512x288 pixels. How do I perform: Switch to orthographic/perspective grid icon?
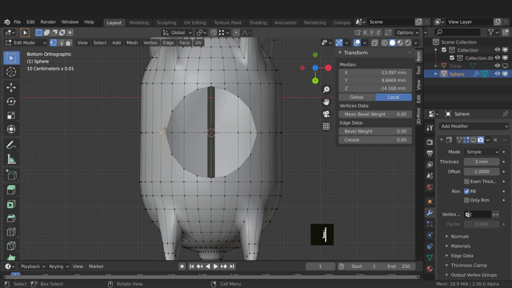click(x=326, y=126)
